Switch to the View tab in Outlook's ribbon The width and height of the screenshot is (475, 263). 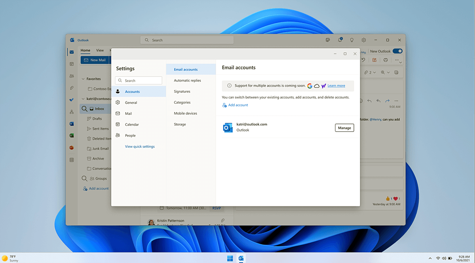click(100, 50)
